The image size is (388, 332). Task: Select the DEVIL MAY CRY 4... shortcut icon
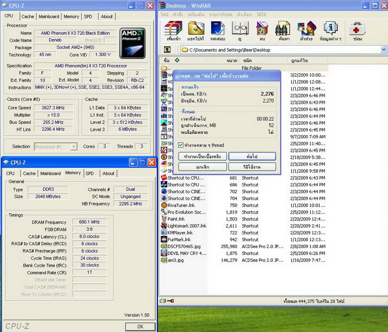click(164, 253)
